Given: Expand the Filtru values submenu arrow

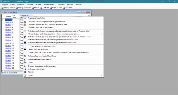Looking at the screenshot, I should [x=102, y=34].
